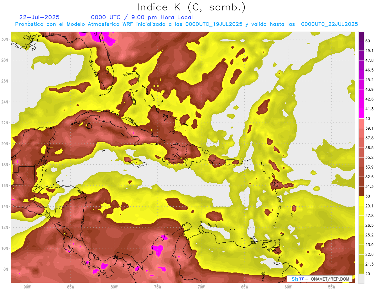Image resolution: width=376 pixels, height=291 pixels.
Task: Click the colorbar value '42.6'
Action: click(369, 99)
